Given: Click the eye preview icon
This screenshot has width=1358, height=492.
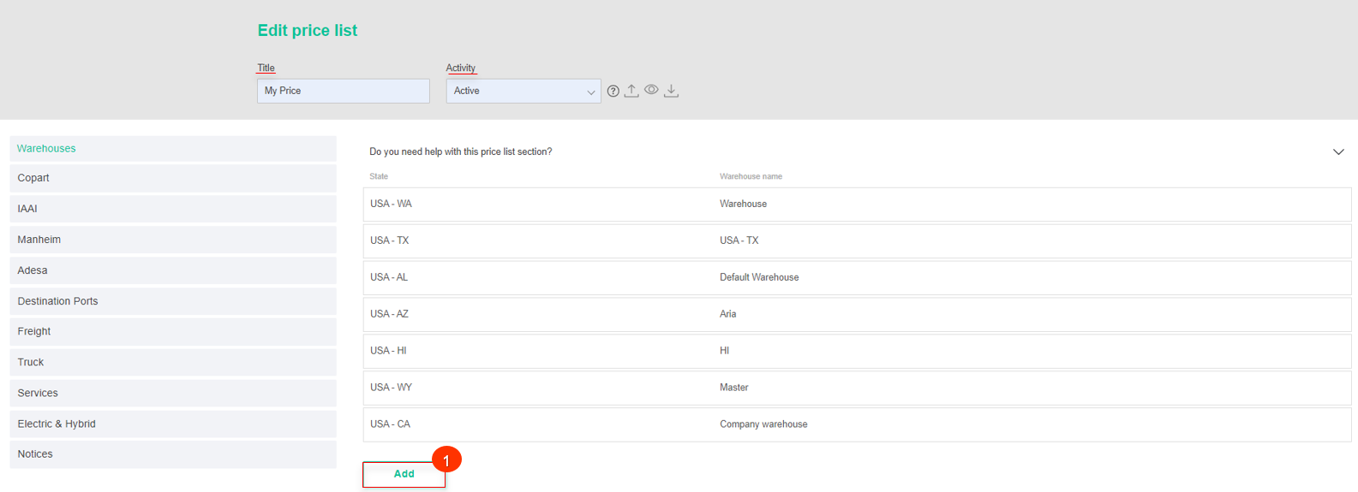Looking at the screenshot, I should pos(651,90).
